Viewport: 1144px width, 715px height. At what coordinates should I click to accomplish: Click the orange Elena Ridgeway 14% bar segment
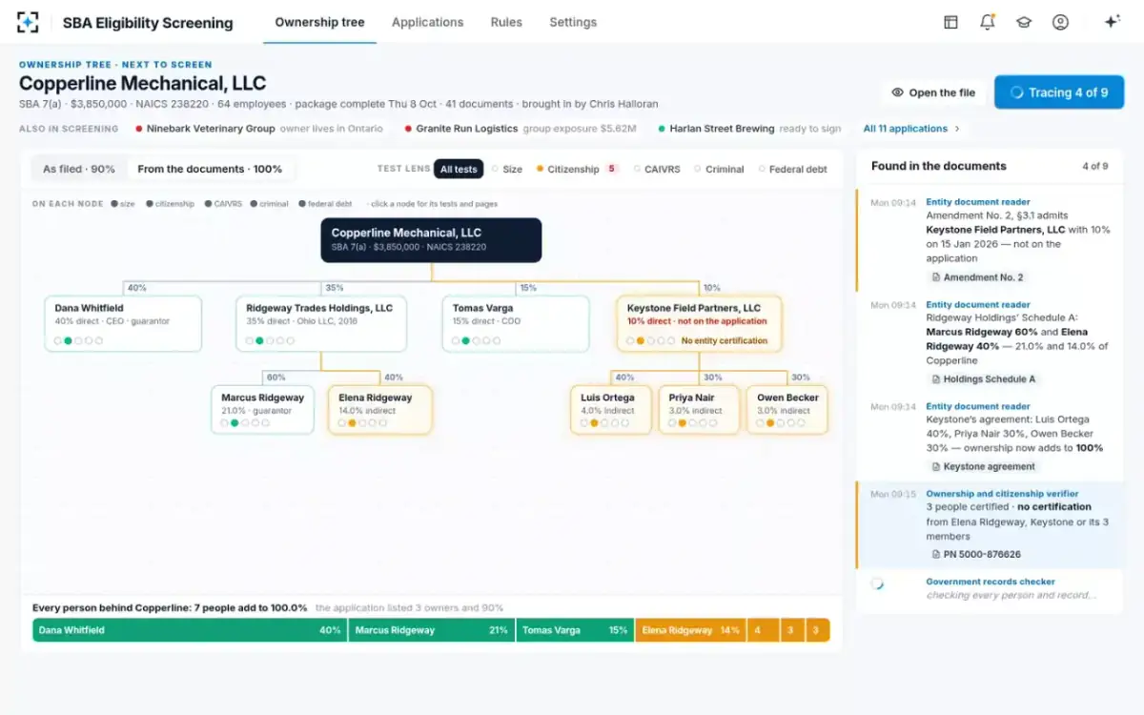pyautogui.click(x=690, y=630)
